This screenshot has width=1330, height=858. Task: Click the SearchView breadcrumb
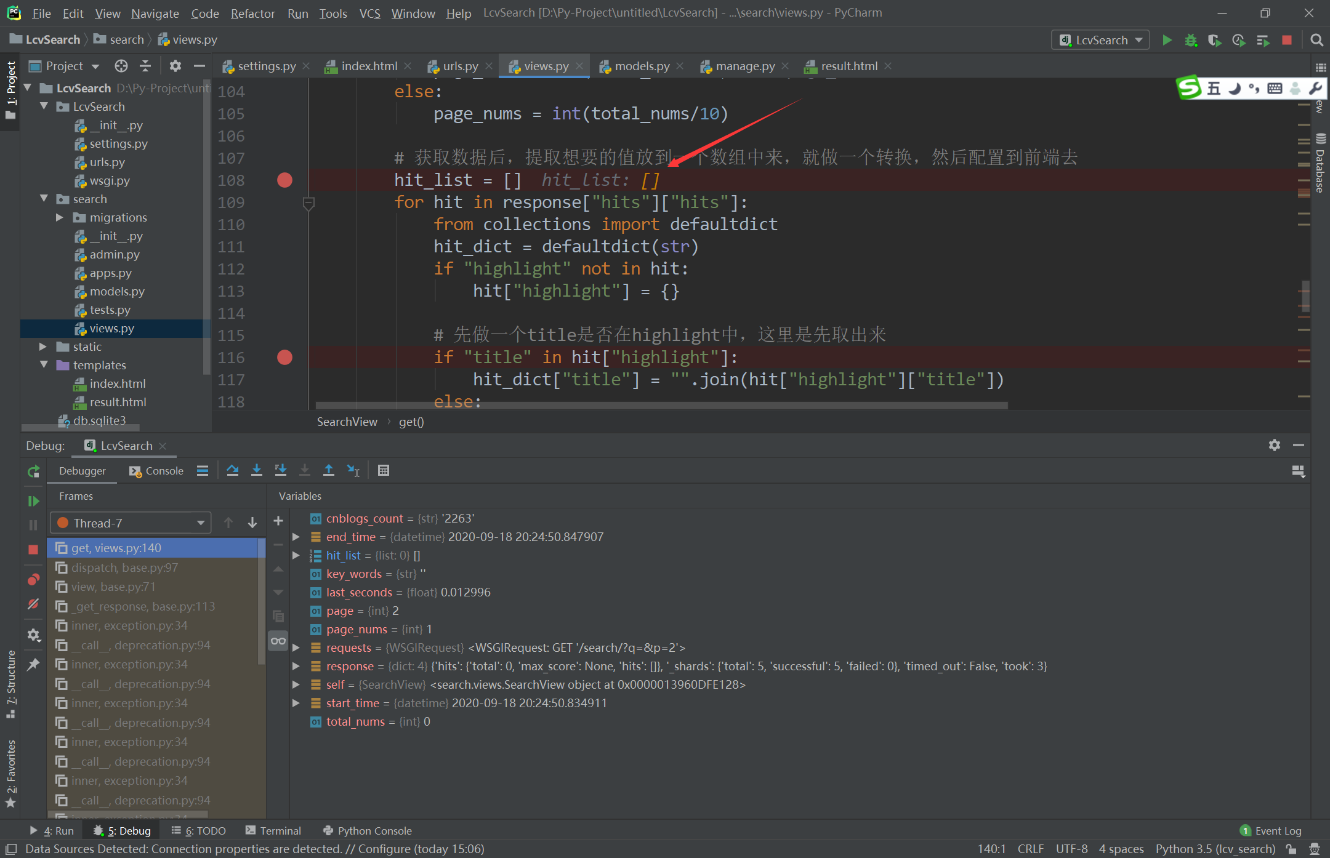point(347,422)
